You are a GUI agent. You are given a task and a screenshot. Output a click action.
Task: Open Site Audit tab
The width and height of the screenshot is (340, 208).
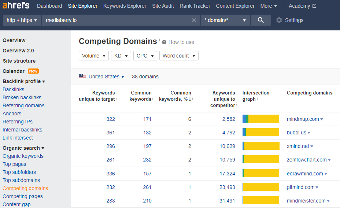[163, 6]
